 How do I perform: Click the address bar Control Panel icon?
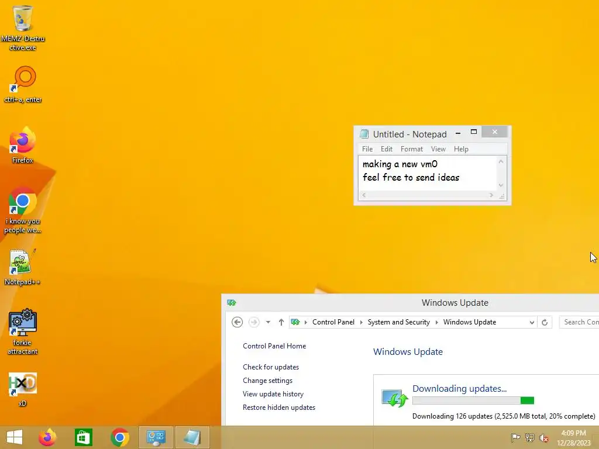point(295,322)
